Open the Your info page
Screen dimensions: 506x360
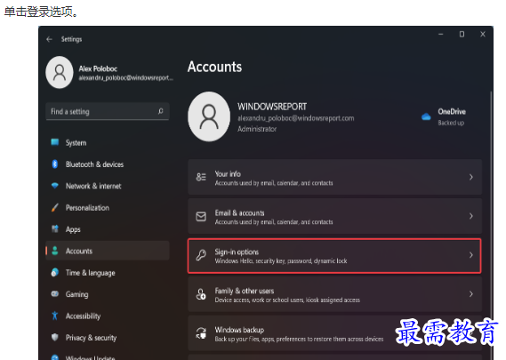[x=335, y=177]
